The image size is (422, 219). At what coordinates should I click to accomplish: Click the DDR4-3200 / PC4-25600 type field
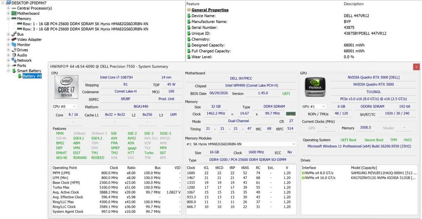click(248, 160)
